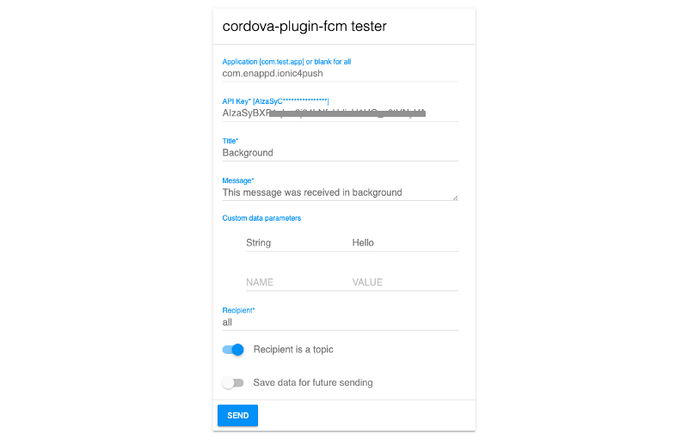Image resolution: width=688 pixels, height=439 pixels.
Task: Focus the Application package name field
Action: (x=340, y=73)
